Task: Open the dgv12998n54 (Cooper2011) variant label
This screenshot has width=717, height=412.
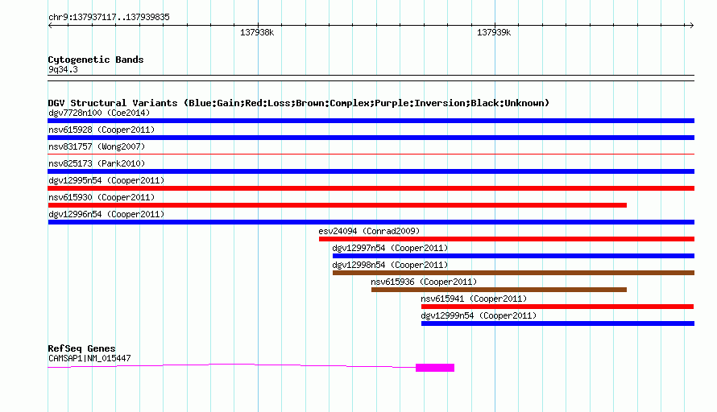Action: click(390, 265)
